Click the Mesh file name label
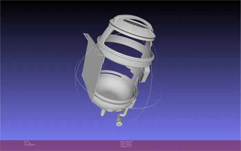This screenshot has height=151, width=241. click(127, 141)
